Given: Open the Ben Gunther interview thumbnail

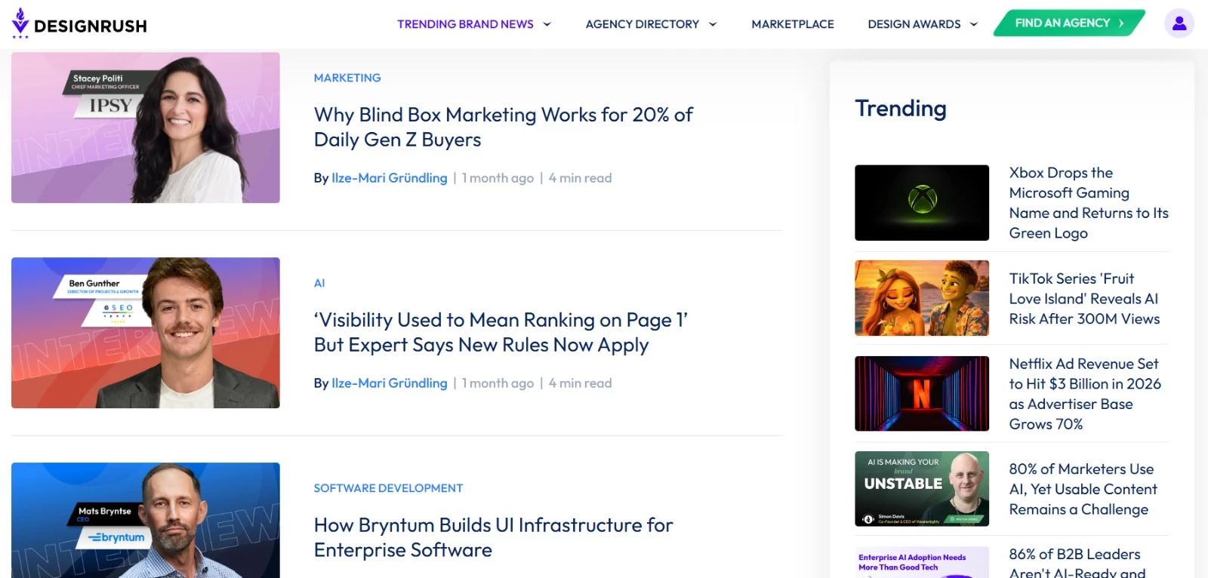Looking at the screenshot, I should (x=146, y=333).
